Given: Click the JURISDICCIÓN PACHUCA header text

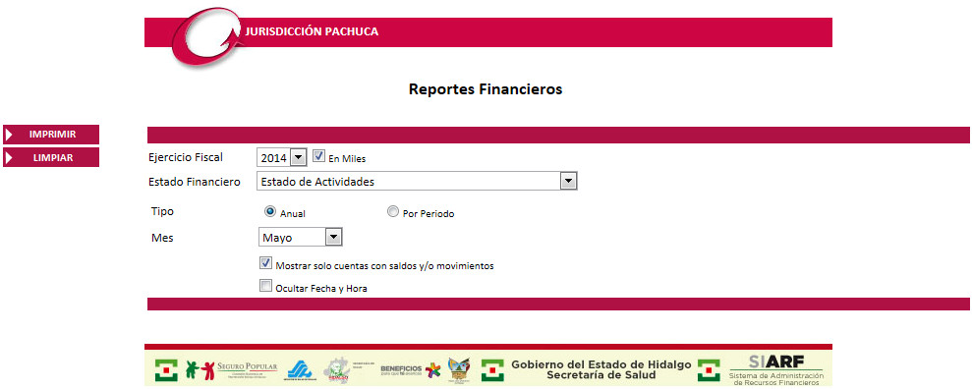Looking at the screenshot, I should (312, 31).
